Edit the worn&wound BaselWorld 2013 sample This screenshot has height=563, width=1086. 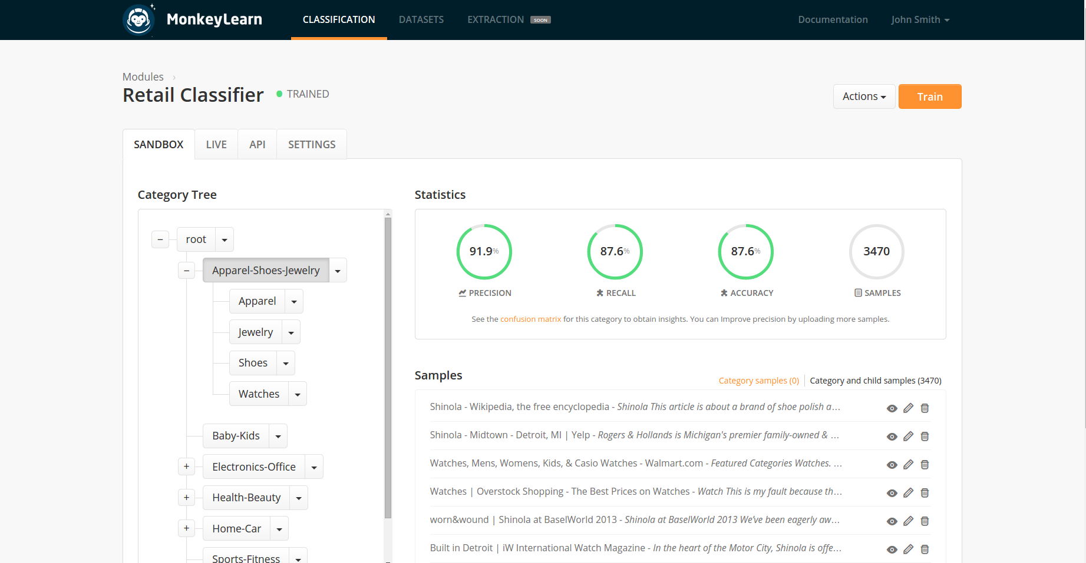(909, 521)
